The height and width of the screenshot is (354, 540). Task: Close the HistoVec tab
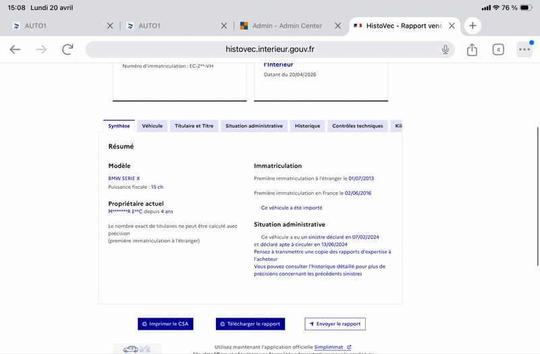point(452,26)
